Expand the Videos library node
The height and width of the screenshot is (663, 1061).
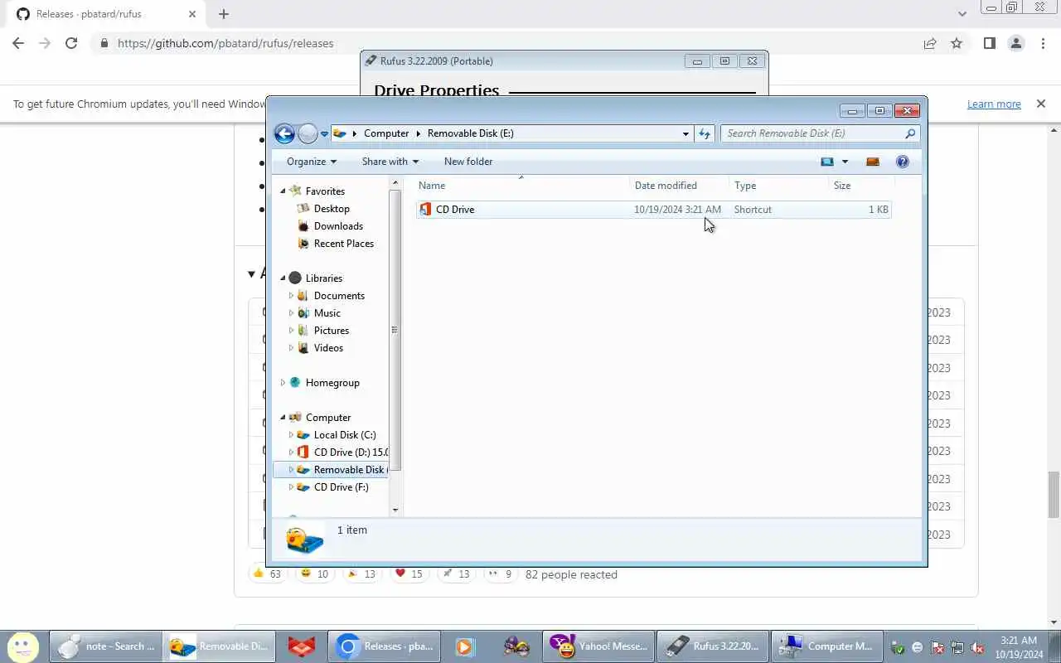[x=291, y=348]
